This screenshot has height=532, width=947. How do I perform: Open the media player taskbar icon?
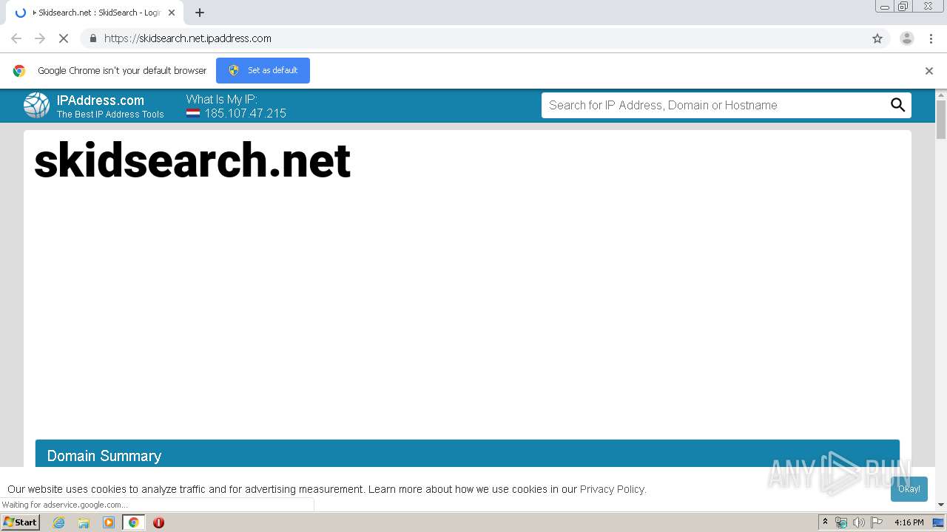click(x=109, y=522)
